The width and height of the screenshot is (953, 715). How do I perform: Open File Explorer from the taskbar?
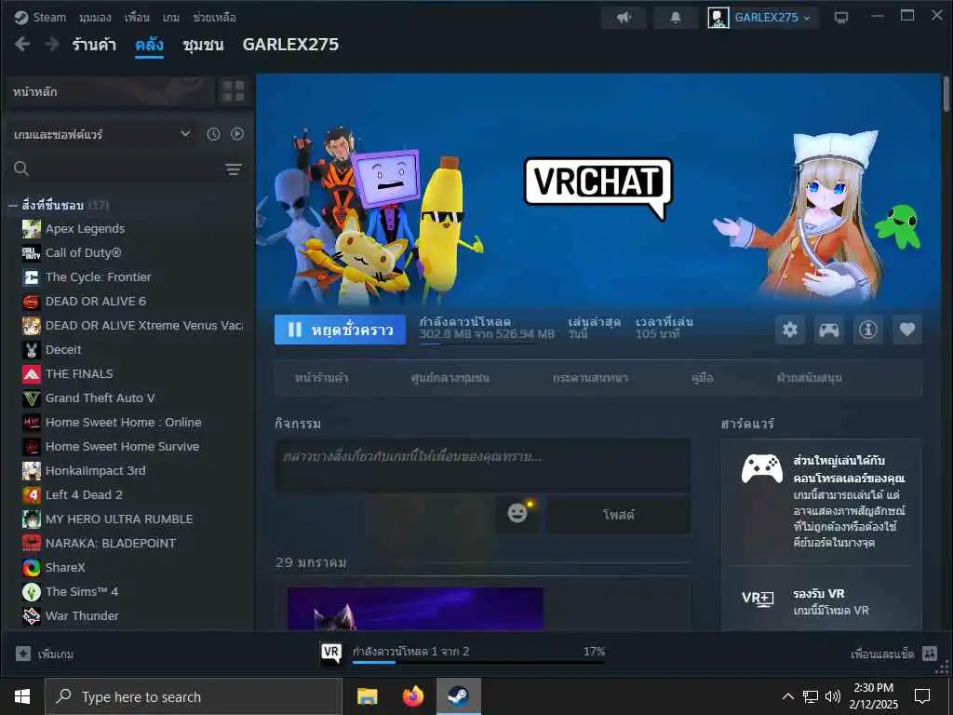pyautogui.click(x=367, y=696)
